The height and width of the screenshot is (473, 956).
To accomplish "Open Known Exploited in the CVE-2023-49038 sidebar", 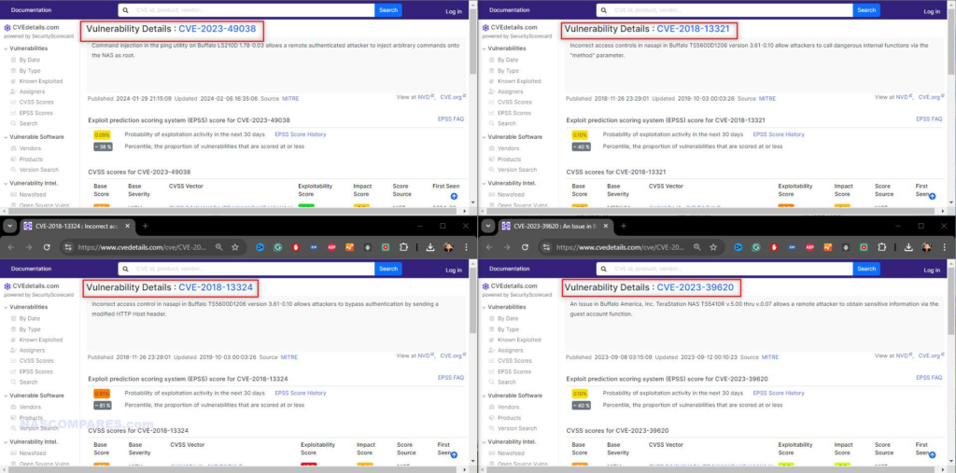I will tap(40, 81).
